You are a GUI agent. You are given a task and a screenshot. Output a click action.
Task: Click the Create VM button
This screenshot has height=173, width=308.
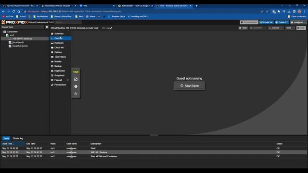[266, 22]
